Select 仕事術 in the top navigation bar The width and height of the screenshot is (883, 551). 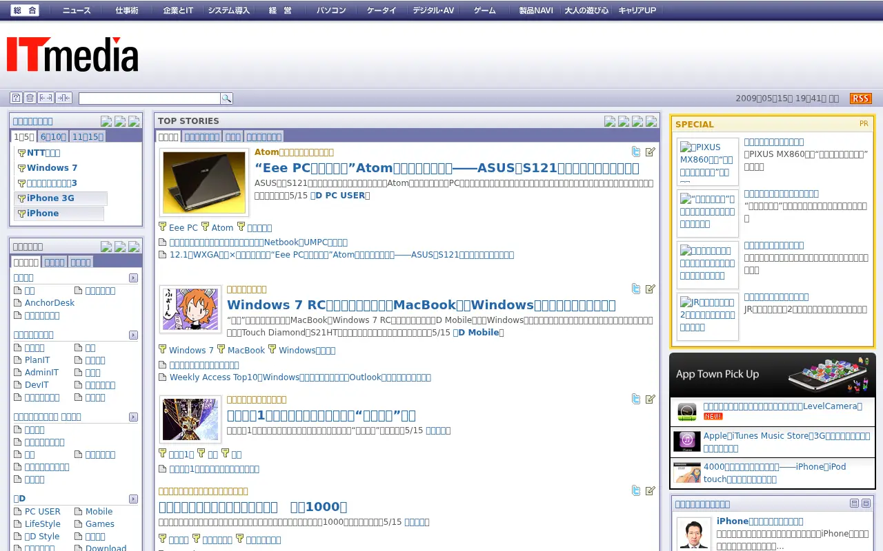(127, 10)
